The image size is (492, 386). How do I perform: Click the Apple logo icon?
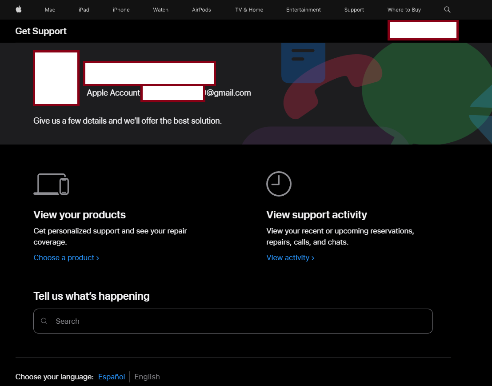tap(19, 9)
